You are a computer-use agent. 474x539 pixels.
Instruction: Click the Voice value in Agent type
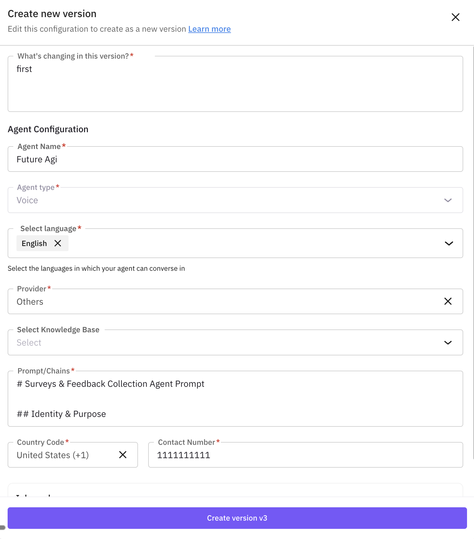(x=27, y=200)
